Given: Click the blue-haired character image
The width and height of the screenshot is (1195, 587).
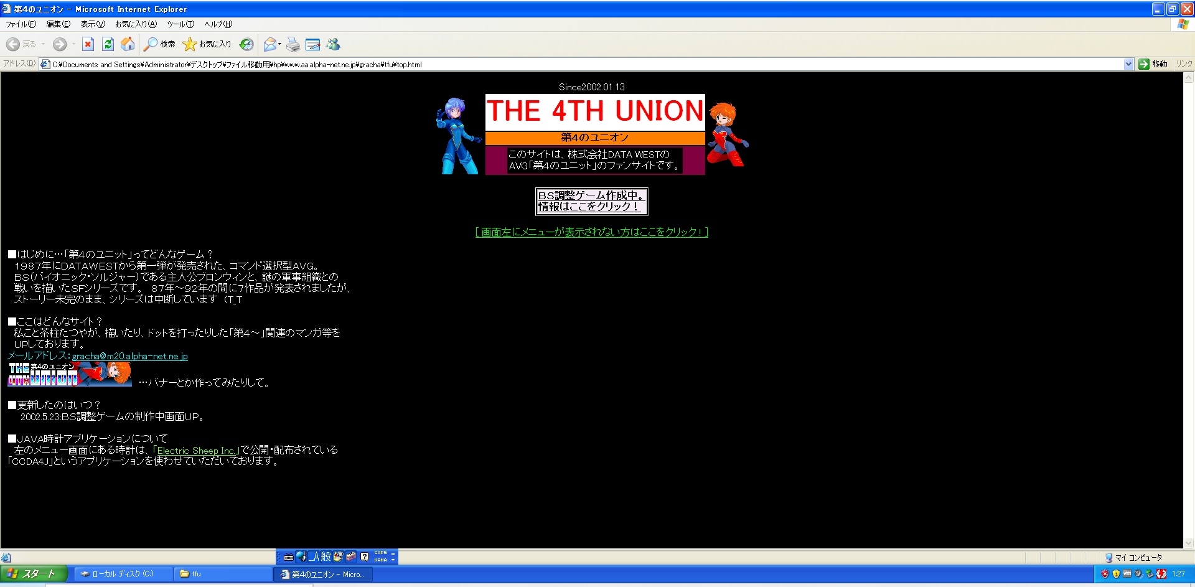Looking at the screenshot, I should coord(459,136).
